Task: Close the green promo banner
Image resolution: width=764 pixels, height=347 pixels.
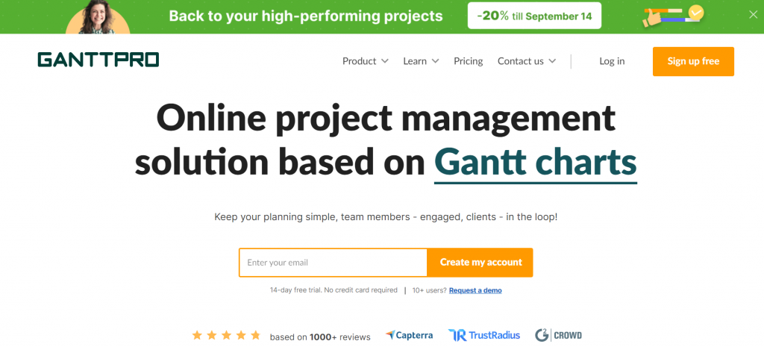Action: (x=753, y=15)
